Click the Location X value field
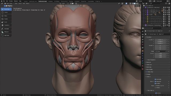 click(x=160, y=40)
